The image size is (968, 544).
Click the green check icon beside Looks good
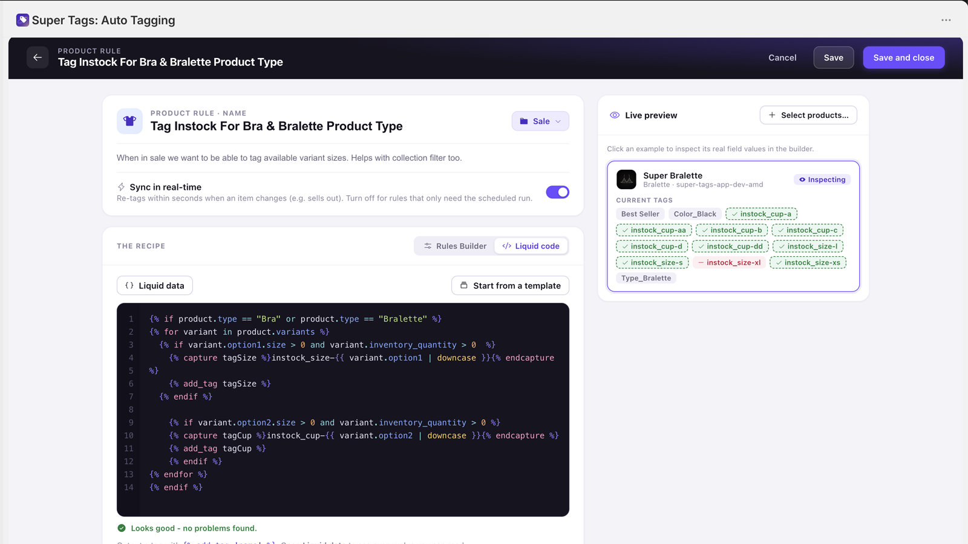(122, 528)
